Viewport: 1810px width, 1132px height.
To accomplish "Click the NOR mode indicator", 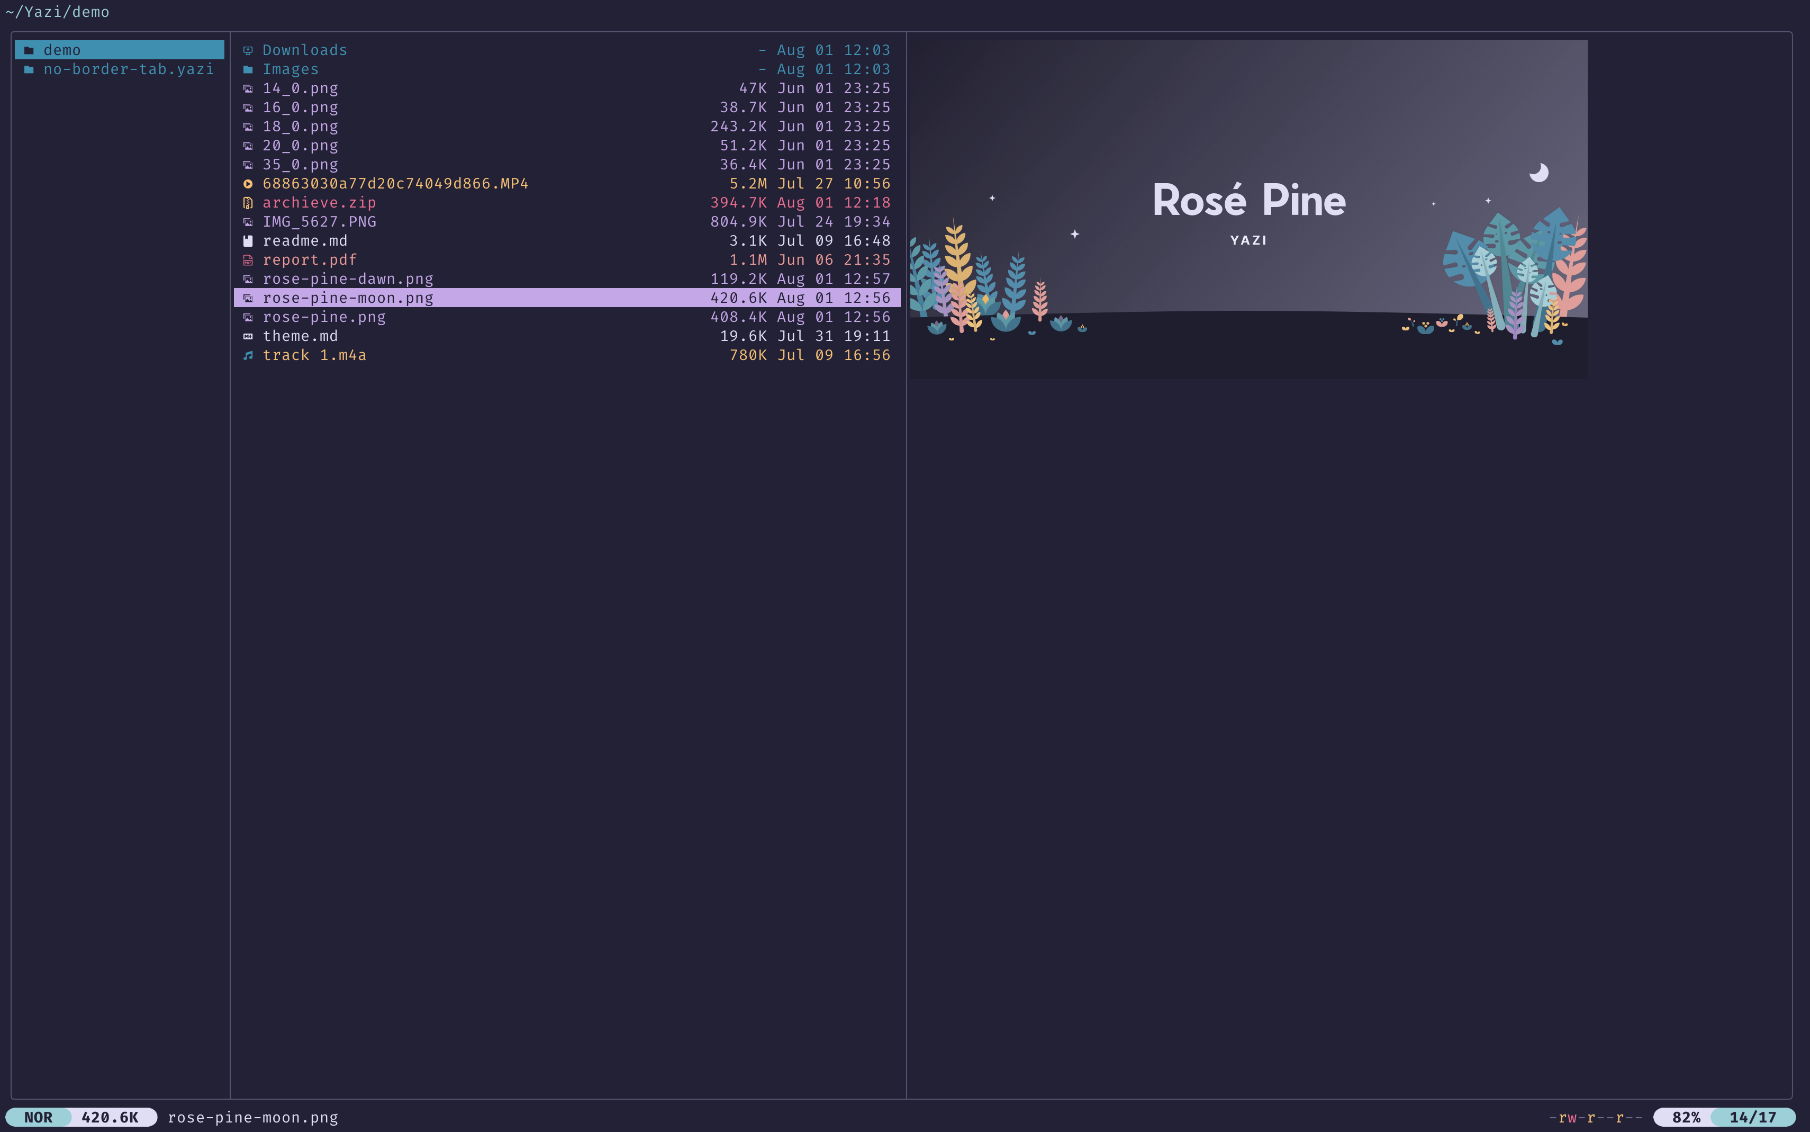I will tap(38, 1117).
